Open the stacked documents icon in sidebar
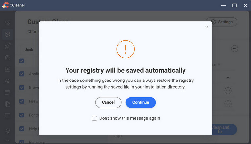Viewport: 251px width, 144px height. click(x=7, y=104)
